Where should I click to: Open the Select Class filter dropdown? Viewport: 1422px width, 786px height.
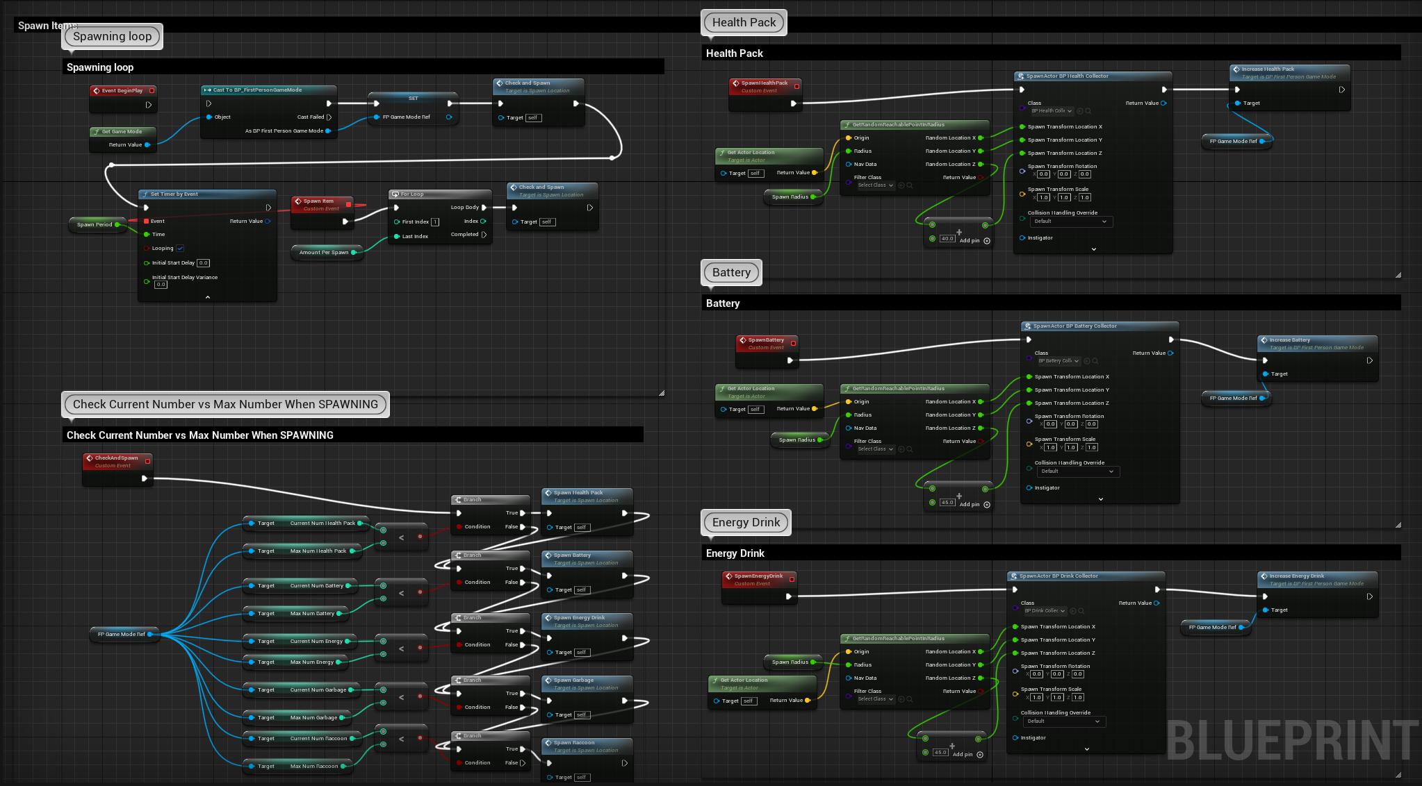point(872,185)
